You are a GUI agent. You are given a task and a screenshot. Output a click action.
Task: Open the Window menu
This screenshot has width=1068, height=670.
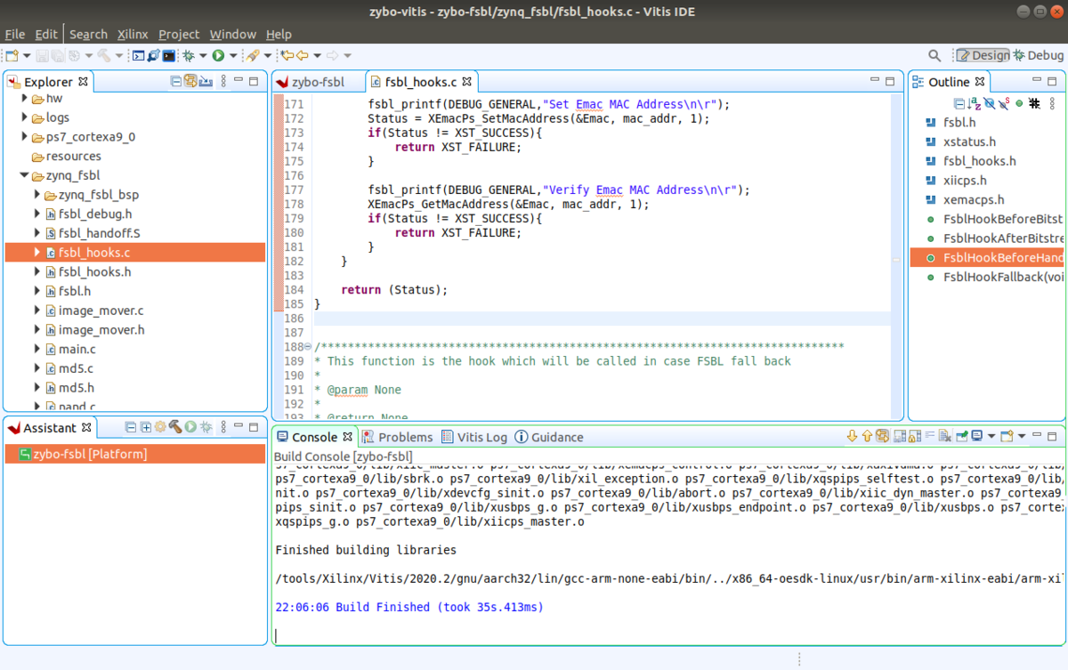(x=232, y=34)
